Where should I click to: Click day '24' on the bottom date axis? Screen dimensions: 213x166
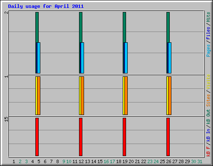156,161
